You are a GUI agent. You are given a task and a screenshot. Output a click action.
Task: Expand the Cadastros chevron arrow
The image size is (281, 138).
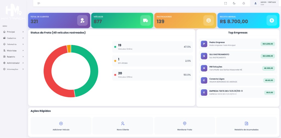(x=23, y=38)
